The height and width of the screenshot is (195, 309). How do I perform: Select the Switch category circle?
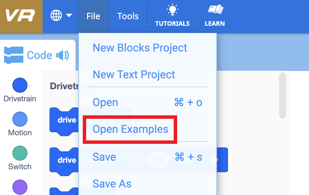pyautogui.click(x=20, y=153)
